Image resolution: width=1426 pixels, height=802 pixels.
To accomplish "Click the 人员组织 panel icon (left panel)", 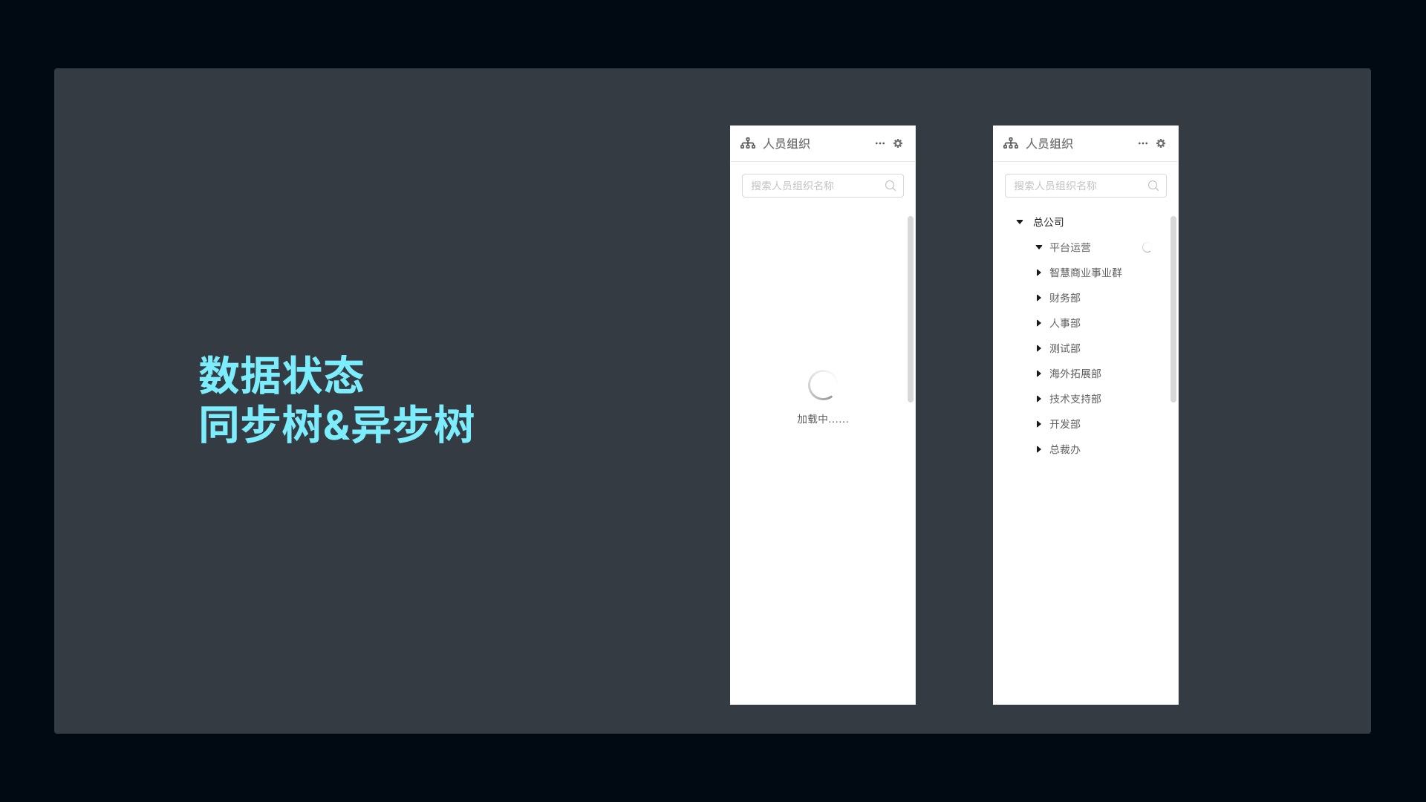I will click(747, 143).
